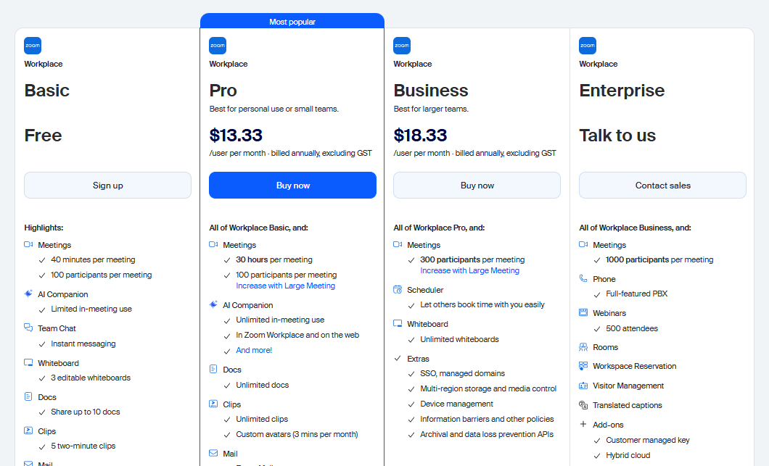Click the Mail envelope icon in Pro plan
The height and width of the screenshot is (466, 769).
point(213,453)
